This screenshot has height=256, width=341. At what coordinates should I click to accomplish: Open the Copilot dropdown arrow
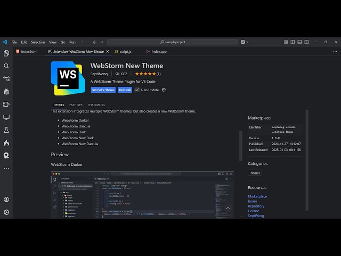(247, 42)
